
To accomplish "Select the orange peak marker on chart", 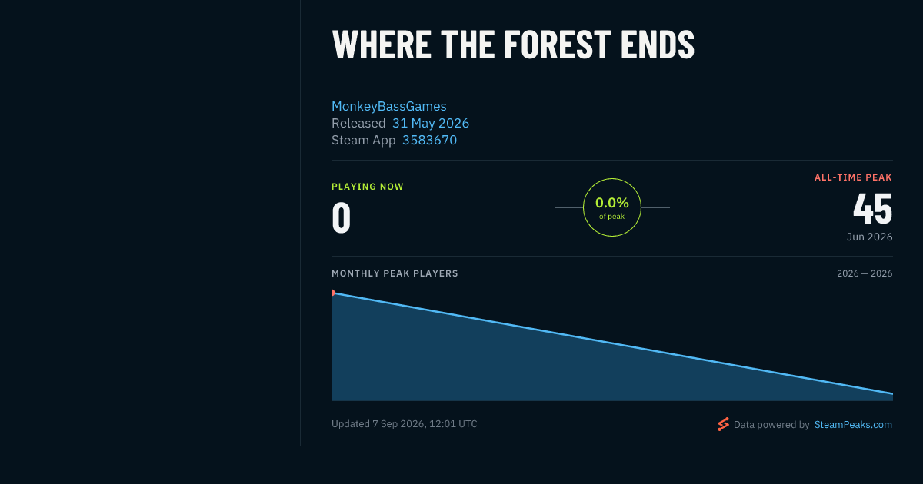I will (x=332, y=293).
